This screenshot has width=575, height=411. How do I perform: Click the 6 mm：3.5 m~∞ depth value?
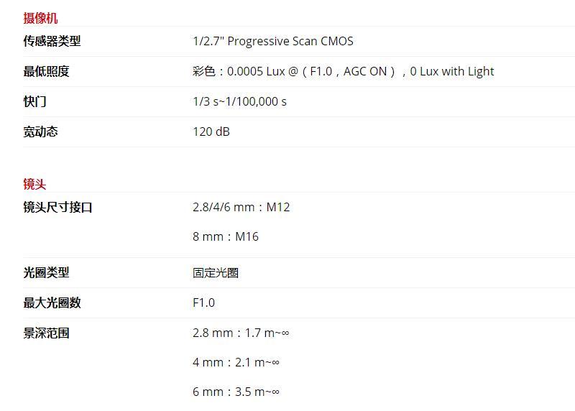(236, 392)
